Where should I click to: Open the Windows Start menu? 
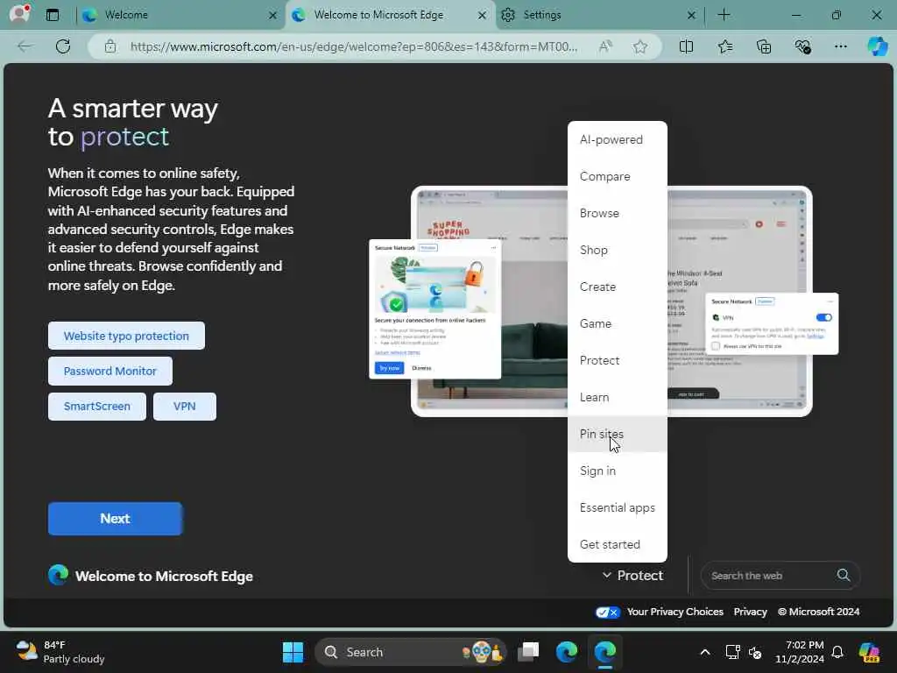pyautogui.click(x=293, y=652)
